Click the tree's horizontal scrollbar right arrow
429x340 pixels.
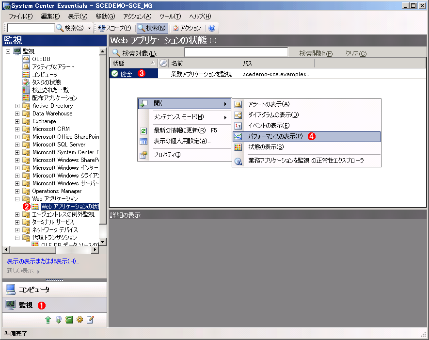pyautogui.click(x=95, y=249)
